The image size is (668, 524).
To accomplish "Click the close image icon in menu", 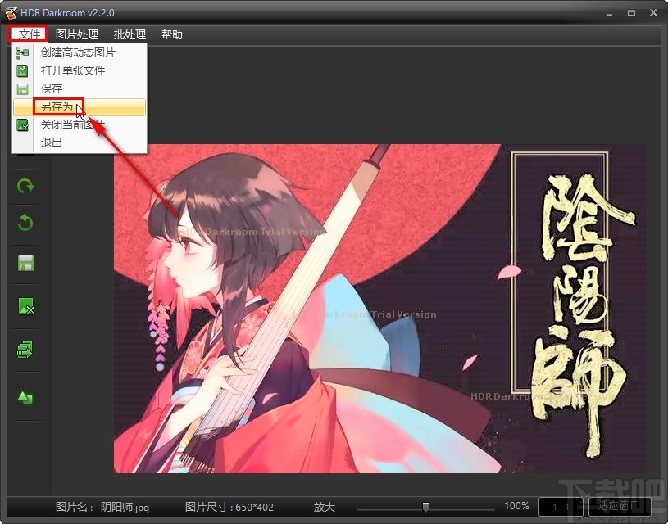I will (x=22, y=124).
